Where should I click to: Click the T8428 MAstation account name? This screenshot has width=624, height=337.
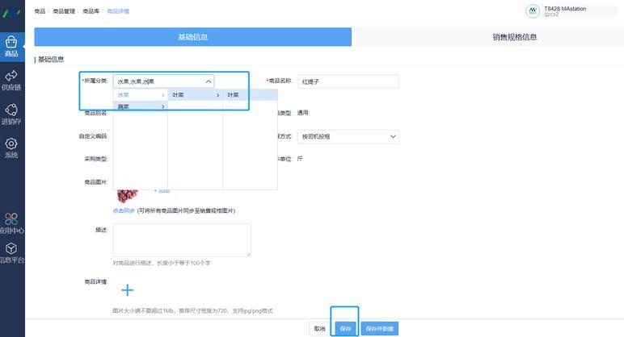[x=565, y=8]
